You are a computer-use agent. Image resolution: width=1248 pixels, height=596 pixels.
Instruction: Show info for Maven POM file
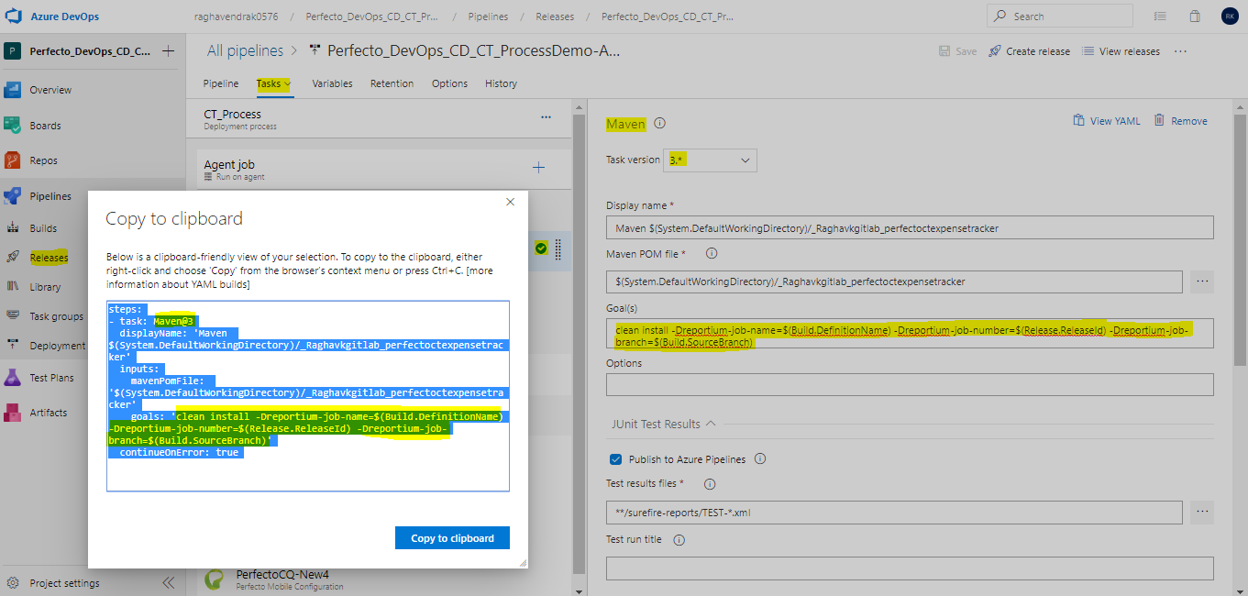coord(712,253)
